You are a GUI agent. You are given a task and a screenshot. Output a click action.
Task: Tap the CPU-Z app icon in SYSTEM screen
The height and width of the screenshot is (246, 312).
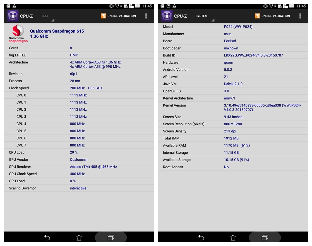(x=167, y=16)
